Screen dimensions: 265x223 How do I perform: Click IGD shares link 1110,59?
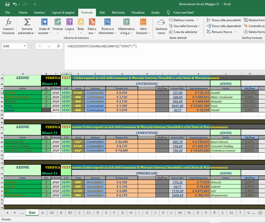click(x=178, y=191)
